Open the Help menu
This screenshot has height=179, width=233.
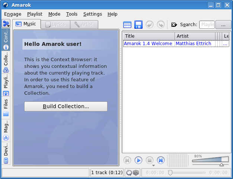point(112,14)
